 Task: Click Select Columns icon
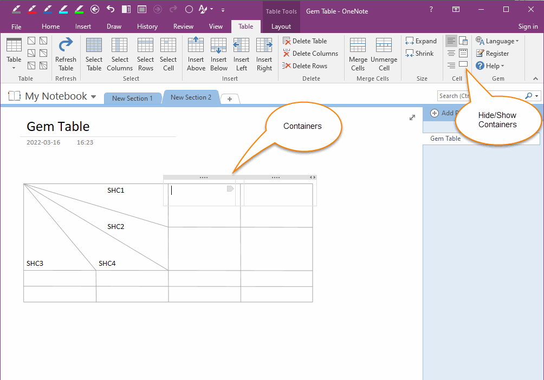[120, 54]
